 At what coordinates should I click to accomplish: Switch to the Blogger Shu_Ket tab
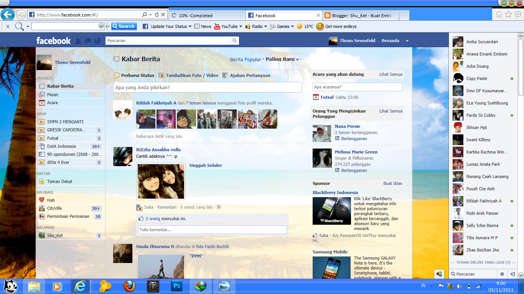pos(361,16)
